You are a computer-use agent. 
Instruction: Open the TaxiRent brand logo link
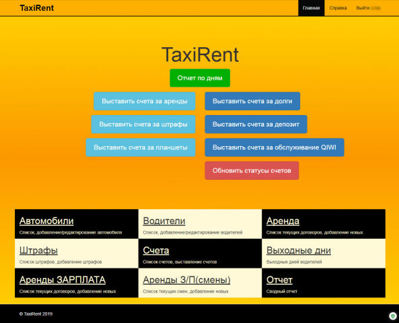coord(37,8)
